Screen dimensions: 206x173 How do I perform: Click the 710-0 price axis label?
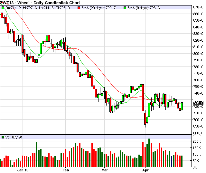(x=198, y=113)
